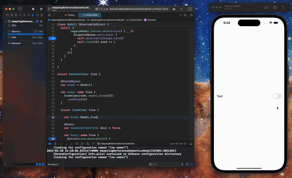Click line number 53 in gutter
292x178 pixels.
(53, 117)
